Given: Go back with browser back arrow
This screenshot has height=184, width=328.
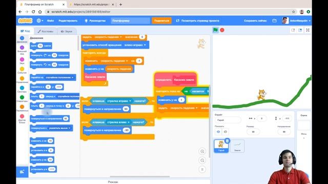Looking at the screenshot, I should (20, 12).
